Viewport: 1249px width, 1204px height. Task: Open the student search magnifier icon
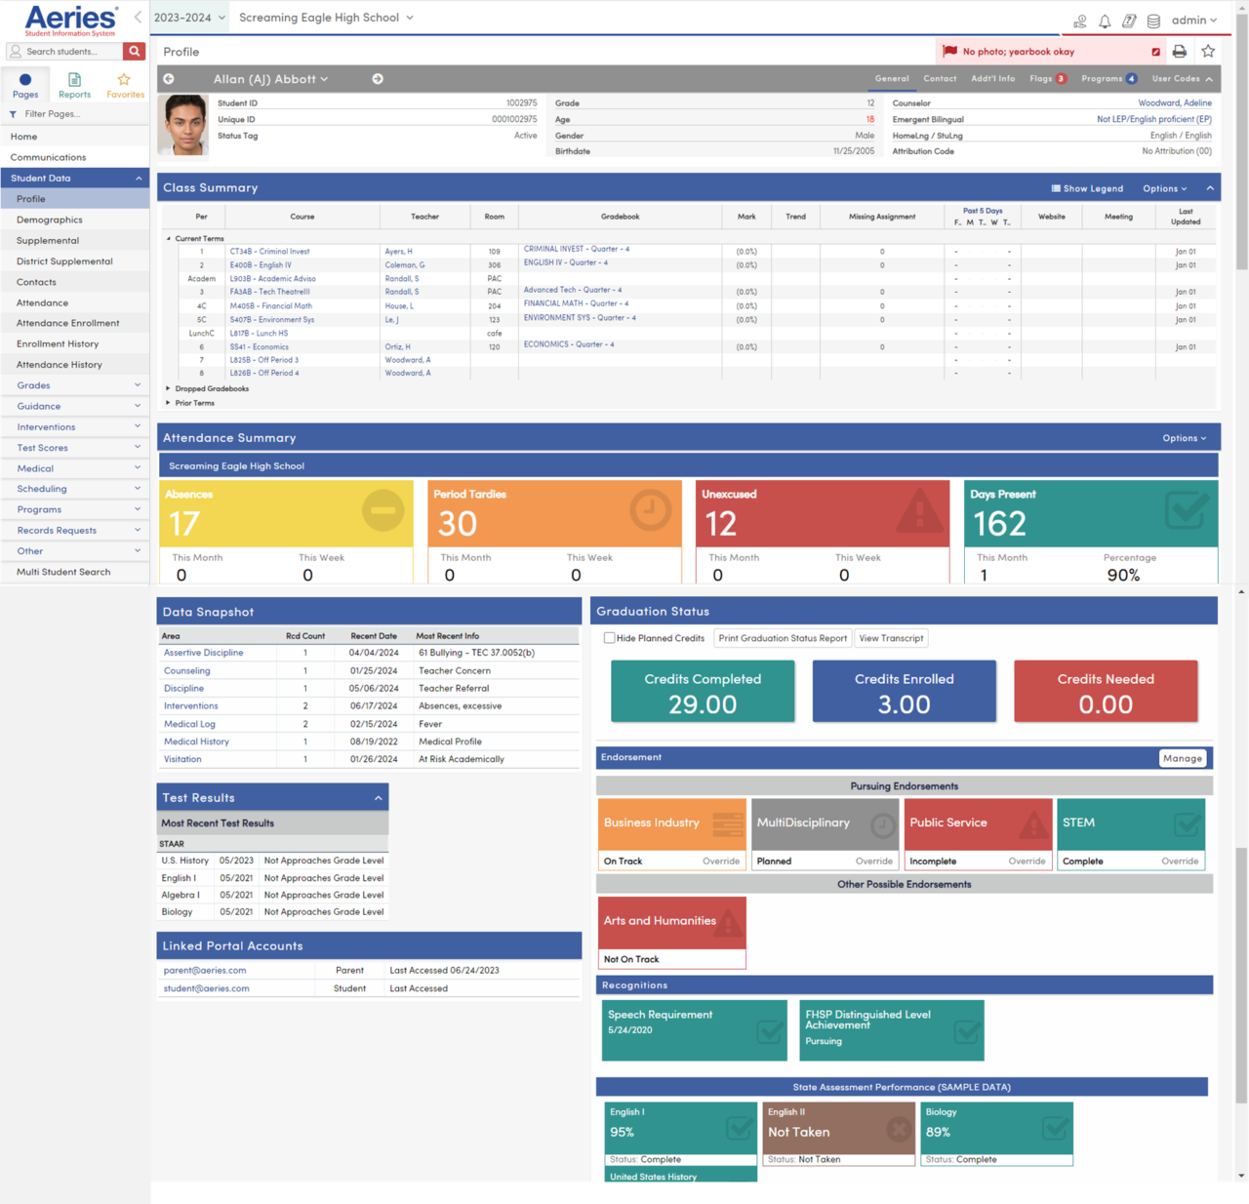click(134, 51)
